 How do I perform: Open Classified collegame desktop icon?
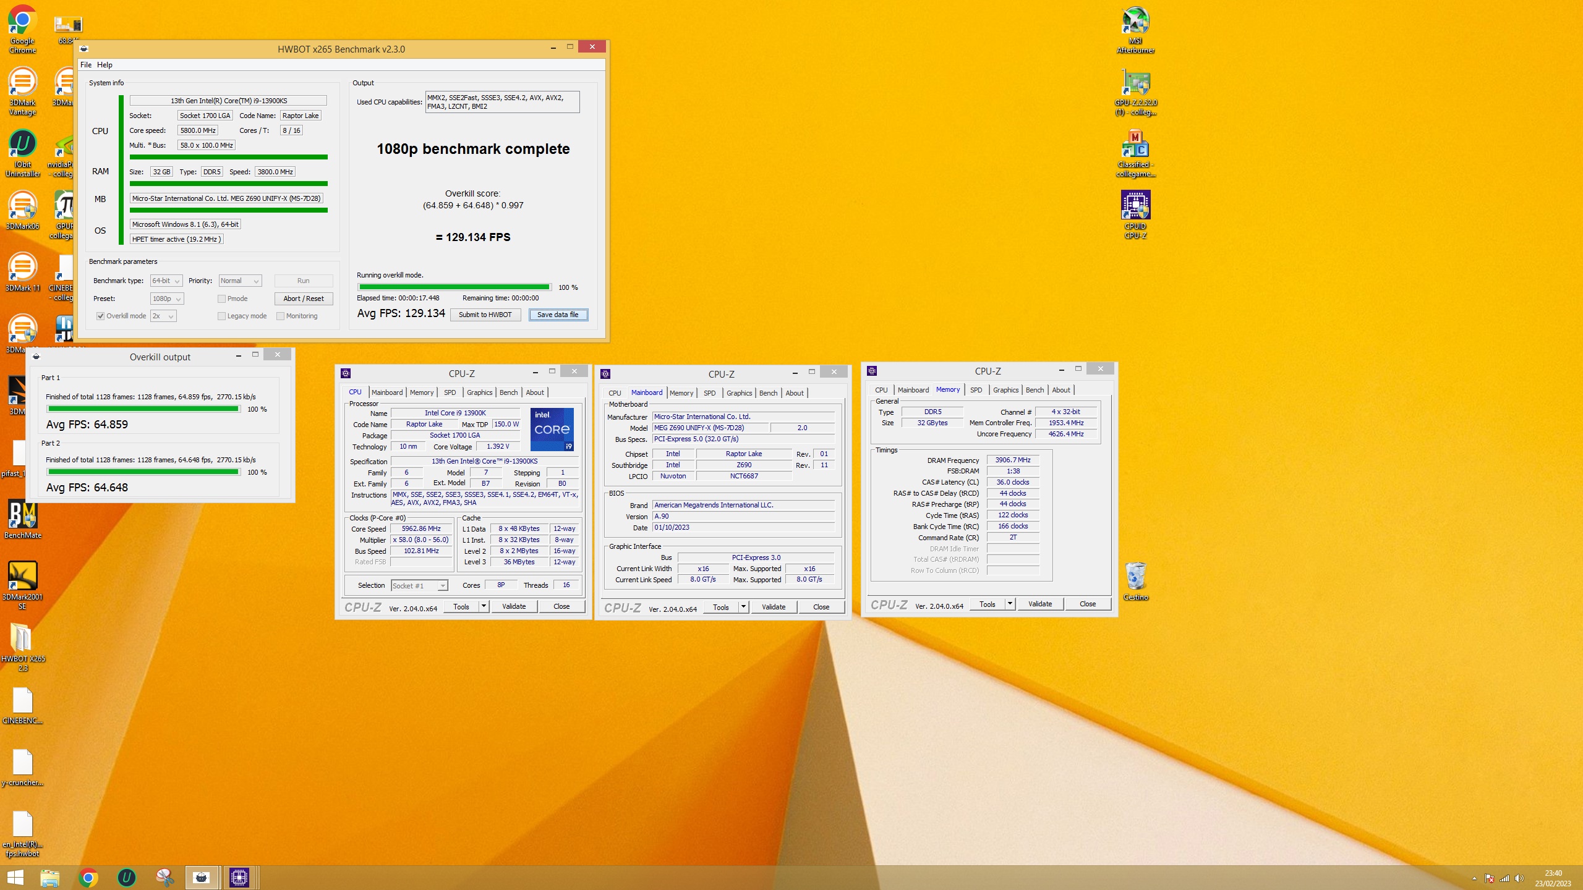(x=1135, y=153)
